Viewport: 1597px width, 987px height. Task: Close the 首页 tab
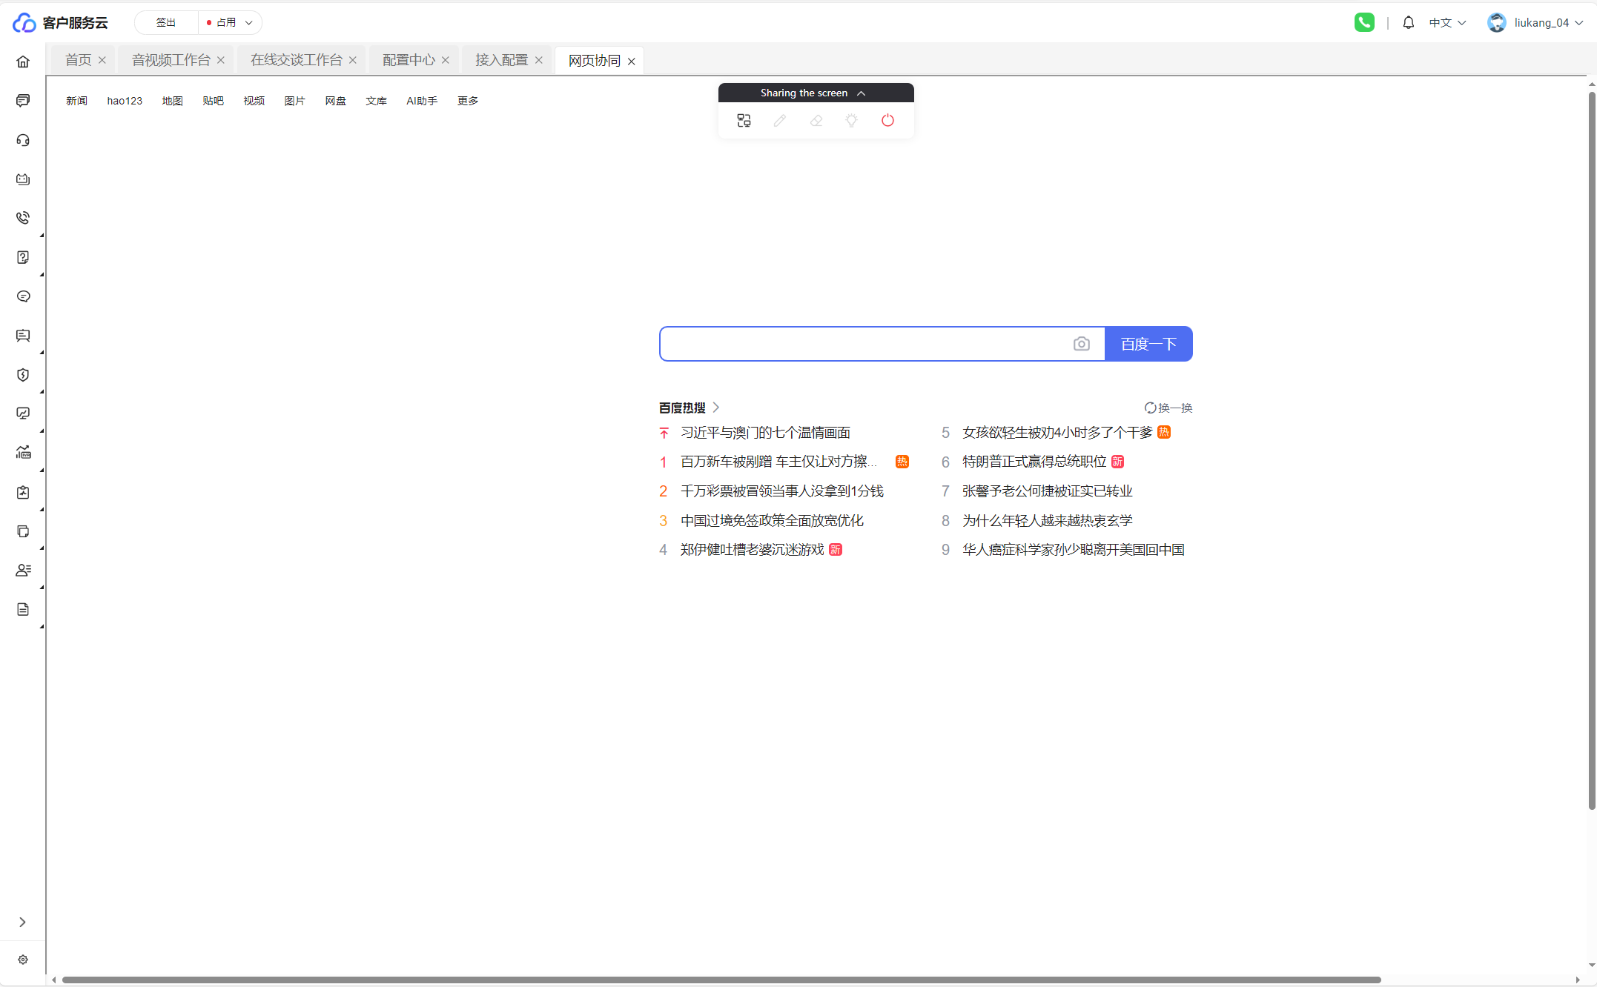[102, 60]
